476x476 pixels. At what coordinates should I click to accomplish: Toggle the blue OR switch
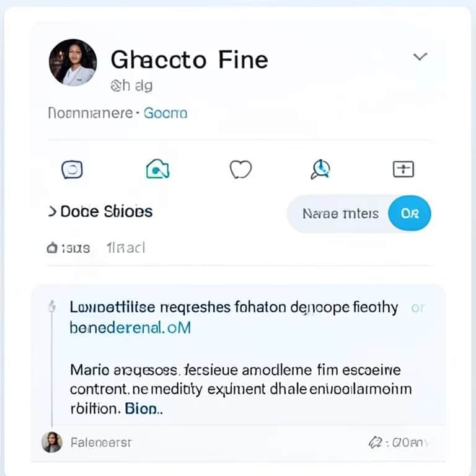coord(410,214)
